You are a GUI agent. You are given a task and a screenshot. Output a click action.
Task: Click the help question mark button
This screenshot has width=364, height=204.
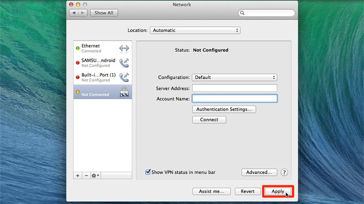(x=284, y=172)
